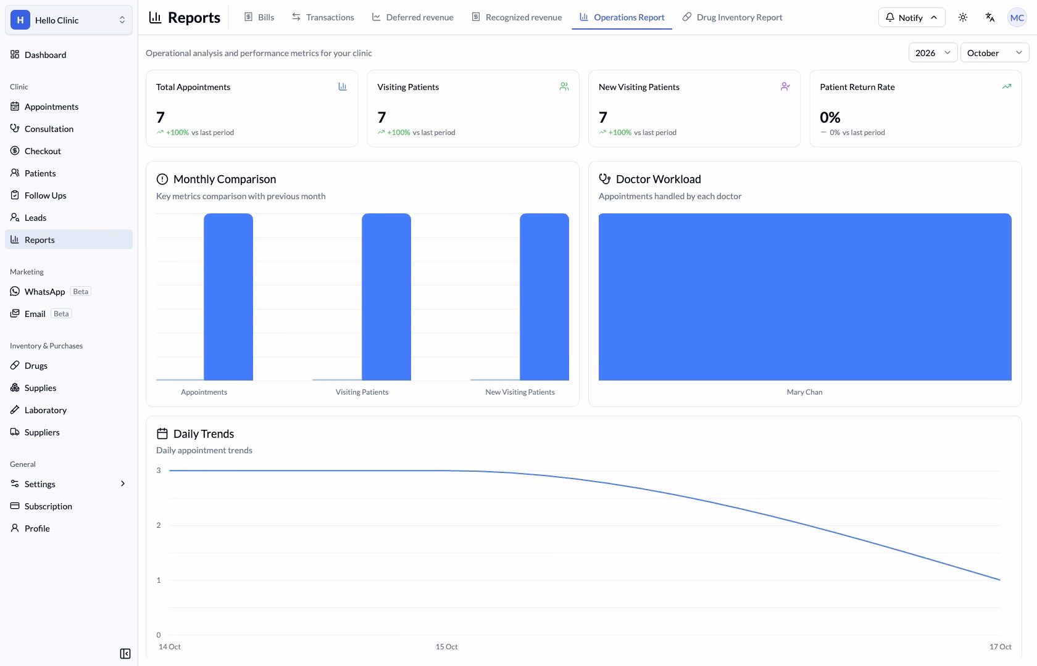Switch to the Bills tab
The width and height of the screenshot is (1037, 666).
259,17
